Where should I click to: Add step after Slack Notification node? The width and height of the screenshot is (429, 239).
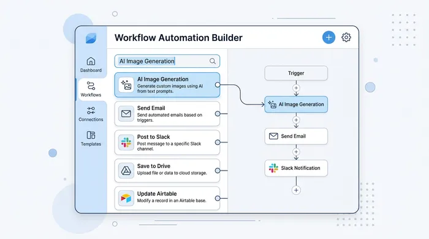click(296, 190)
